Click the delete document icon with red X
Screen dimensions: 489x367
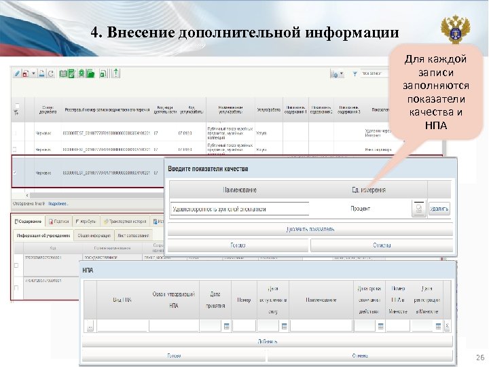coord(26,73)
